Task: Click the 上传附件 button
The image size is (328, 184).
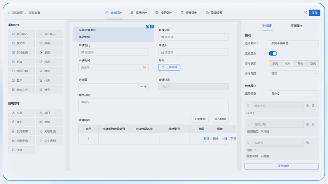Action: [169, 67]
